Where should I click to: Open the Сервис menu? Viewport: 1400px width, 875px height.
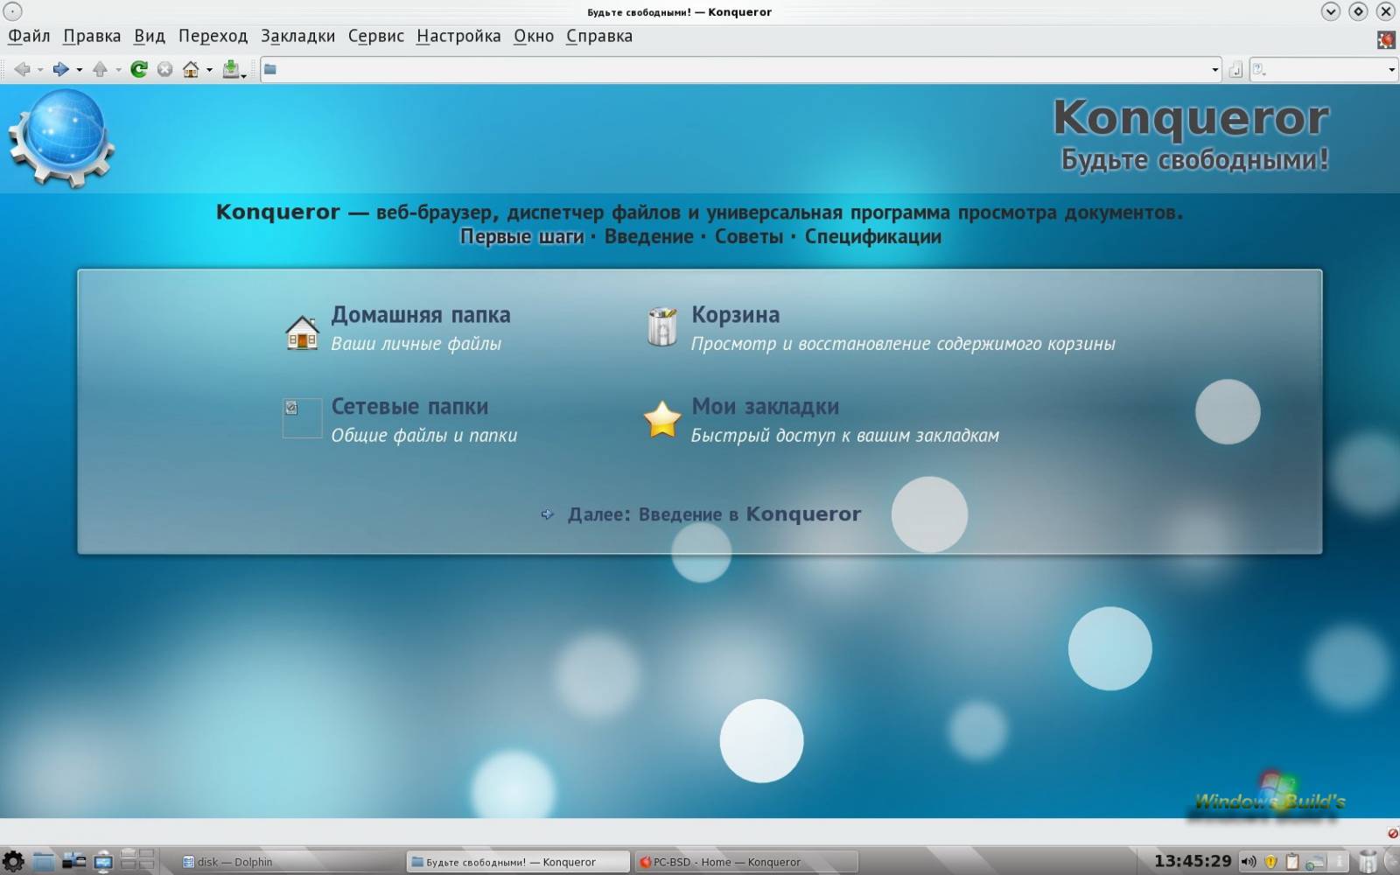(376, 36)
